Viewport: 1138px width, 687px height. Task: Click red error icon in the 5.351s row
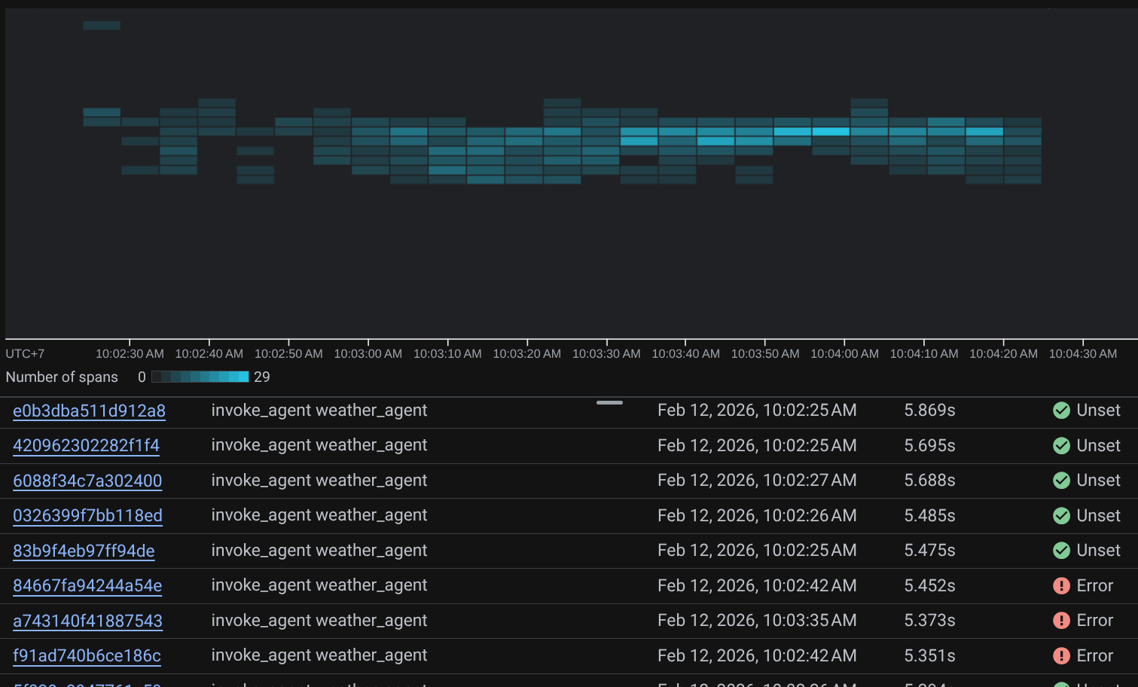[1061, 656]
